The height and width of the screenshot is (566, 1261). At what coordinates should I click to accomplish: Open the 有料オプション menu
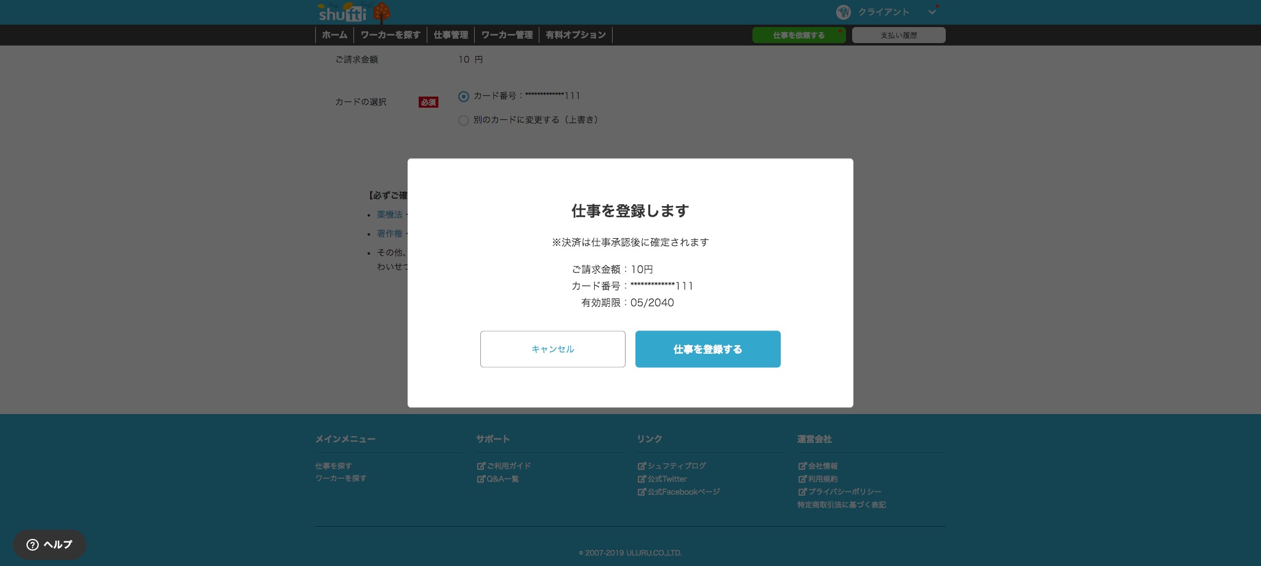click(576, 35)
